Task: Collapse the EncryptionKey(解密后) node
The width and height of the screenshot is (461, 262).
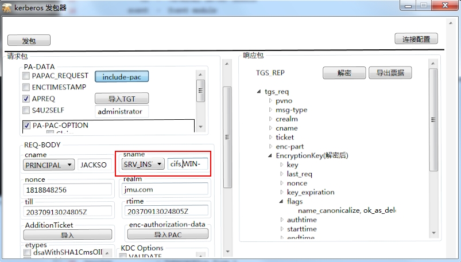Action: click(271, 155)
